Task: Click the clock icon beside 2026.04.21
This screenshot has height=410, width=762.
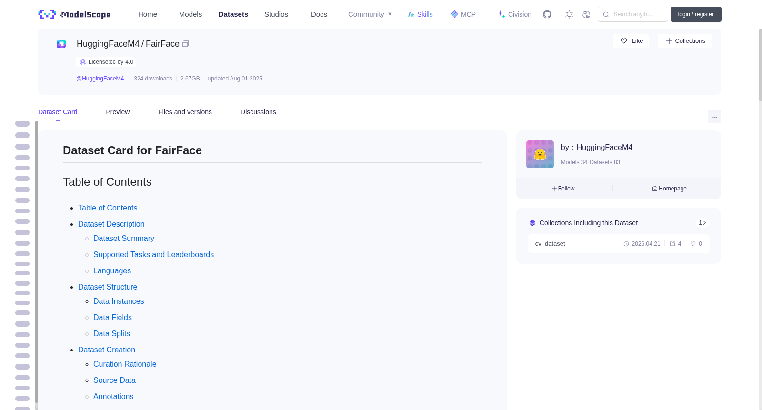Action: pos(626,244)
